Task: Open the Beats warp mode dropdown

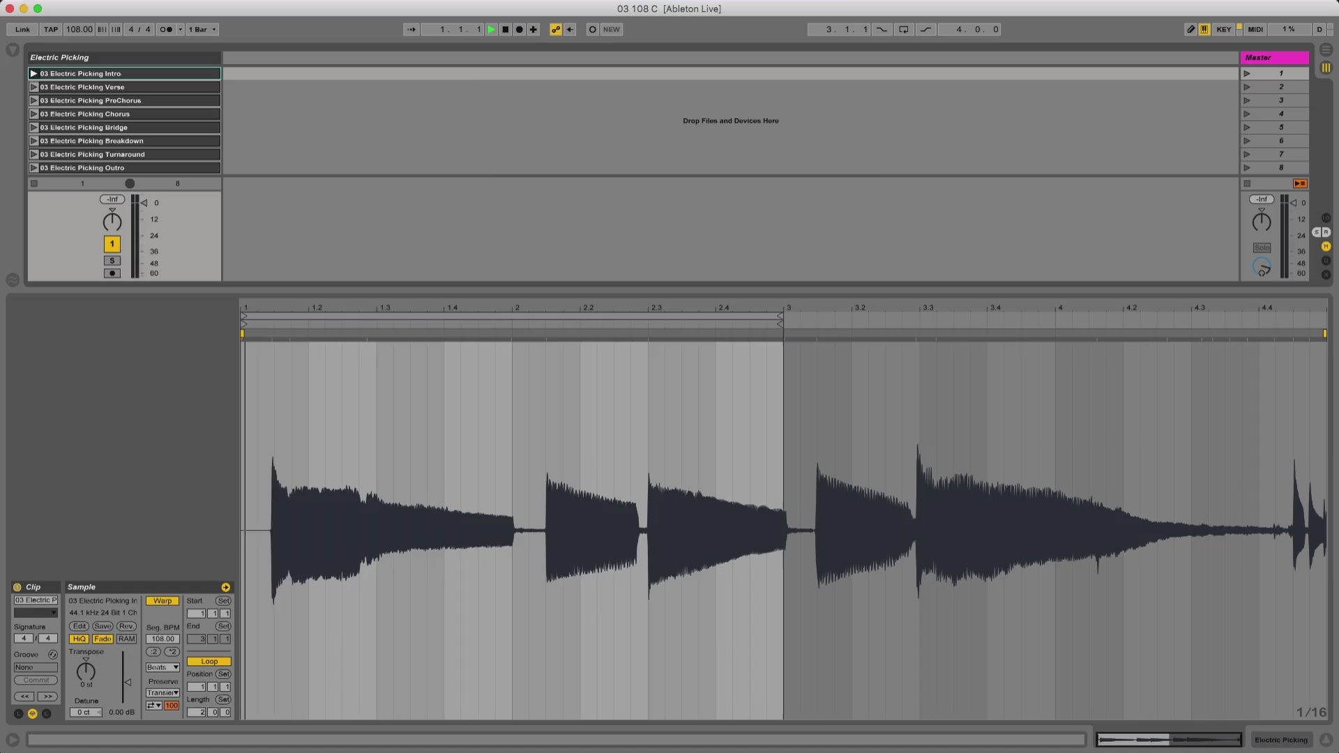Action: point(162,667)
